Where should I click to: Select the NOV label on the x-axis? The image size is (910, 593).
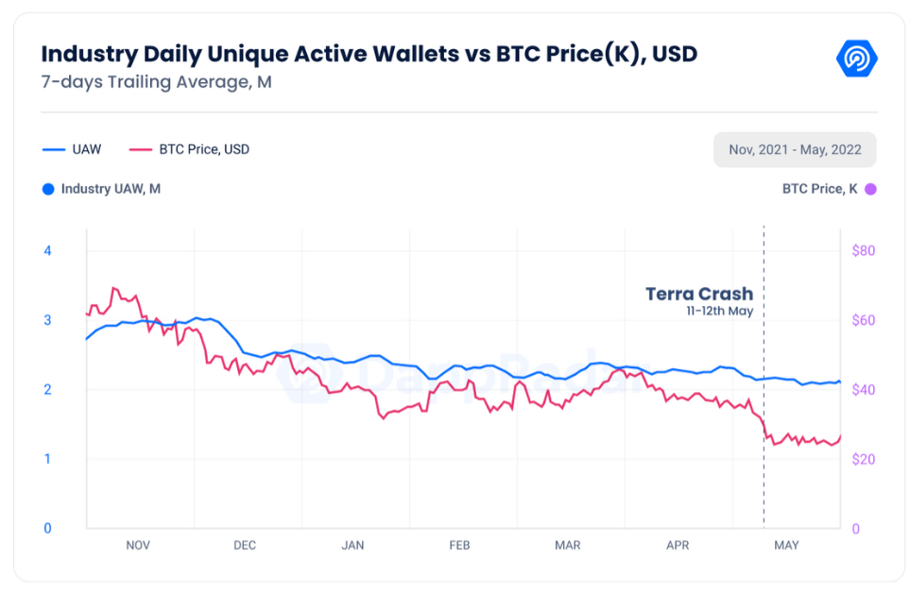138,545
